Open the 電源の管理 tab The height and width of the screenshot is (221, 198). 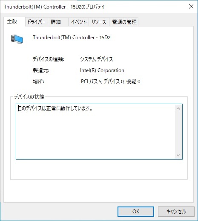coord(124,22)
